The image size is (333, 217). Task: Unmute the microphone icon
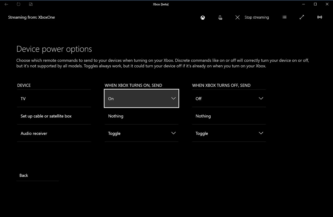click(x=220, y=17)
